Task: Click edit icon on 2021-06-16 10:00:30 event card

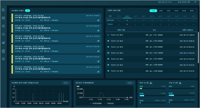Action: (x=98, y=20)
